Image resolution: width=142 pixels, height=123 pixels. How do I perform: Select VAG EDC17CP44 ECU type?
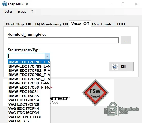(x=29, y=109)
